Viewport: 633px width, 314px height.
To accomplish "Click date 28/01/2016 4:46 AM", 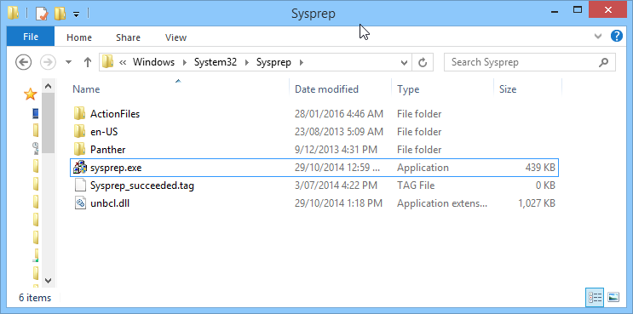I will pos(339,114).
